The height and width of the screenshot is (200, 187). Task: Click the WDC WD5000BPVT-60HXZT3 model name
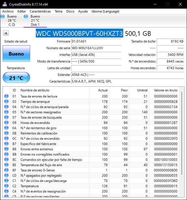pyautogui.click(x=79, y=33)
